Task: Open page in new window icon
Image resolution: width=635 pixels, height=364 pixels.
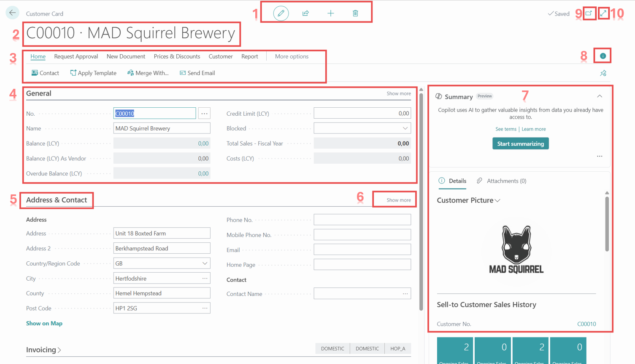Action: point(589,13)
